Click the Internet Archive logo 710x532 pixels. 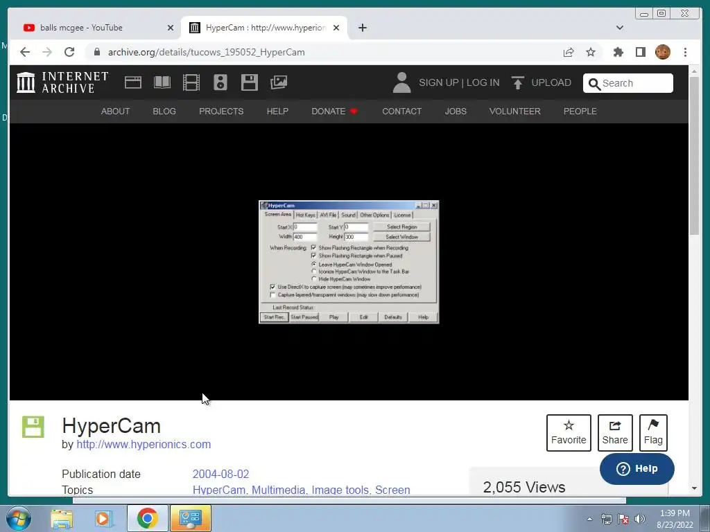pos(63,82)
